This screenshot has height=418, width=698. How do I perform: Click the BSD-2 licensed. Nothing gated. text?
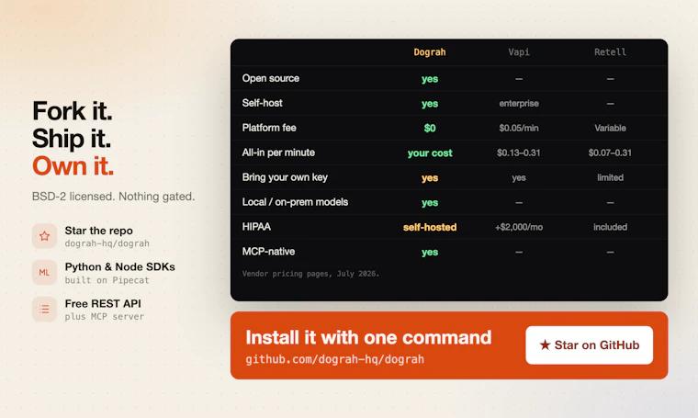pyautogui.click(x=114, y=197)
